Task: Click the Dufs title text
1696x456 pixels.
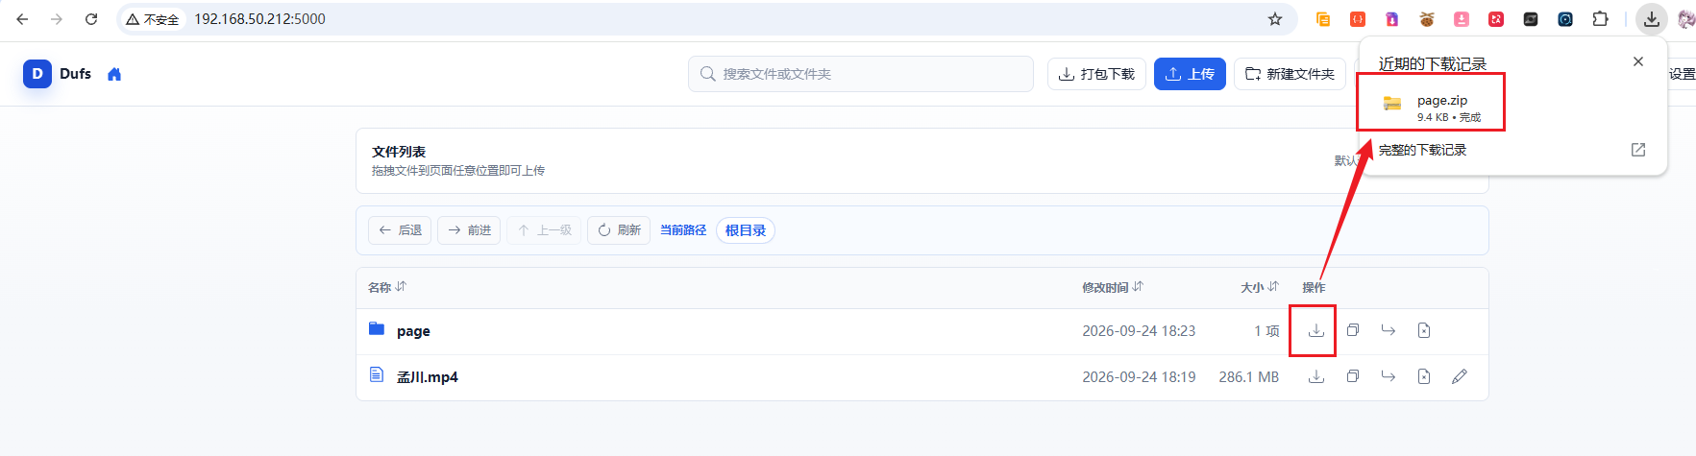Action: point(75,74)
